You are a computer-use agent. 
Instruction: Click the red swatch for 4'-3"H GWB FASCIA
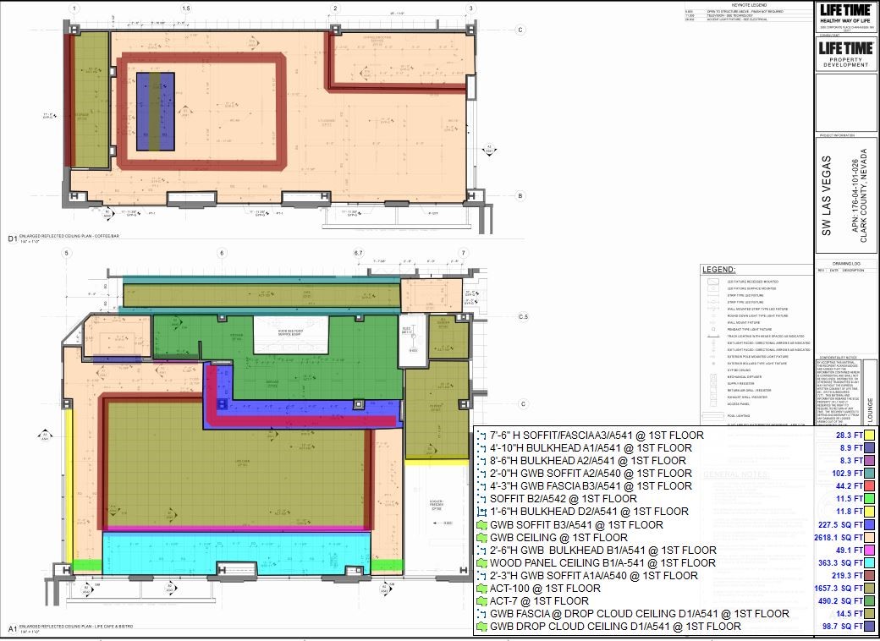tap(869, 486)
